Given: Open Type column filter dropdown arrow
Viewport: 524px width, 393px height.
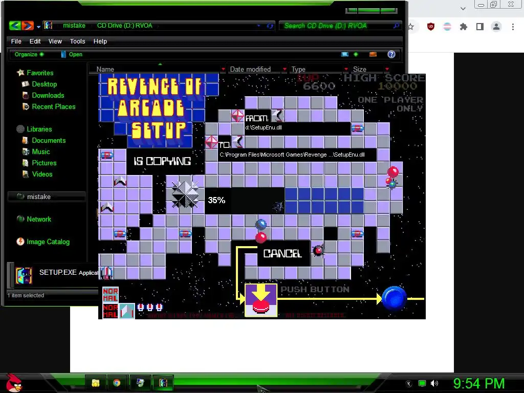Looking at the screenshot, I should point(346,69).
